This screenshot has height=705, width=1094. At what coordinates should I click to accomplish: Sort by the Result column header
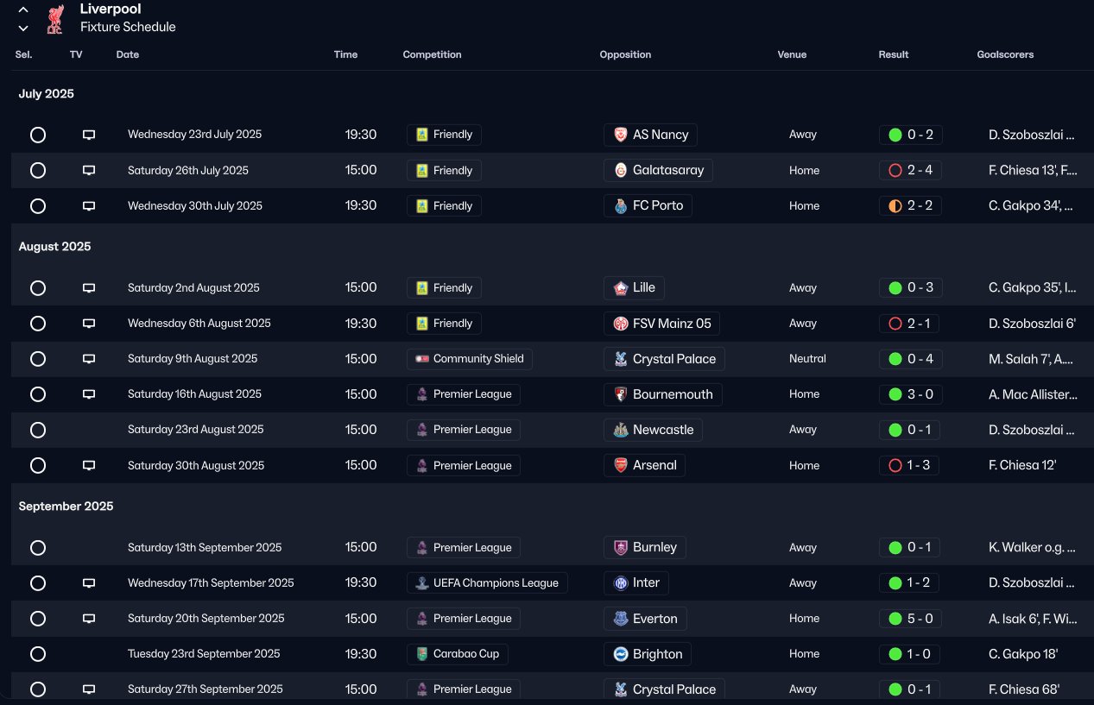894,54
